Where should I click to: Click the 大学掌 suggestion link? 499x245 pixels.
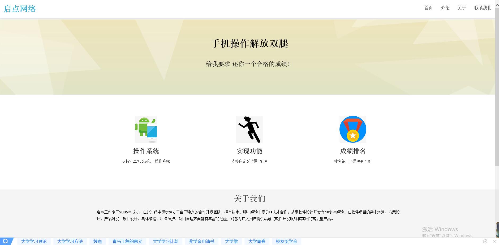231,241
